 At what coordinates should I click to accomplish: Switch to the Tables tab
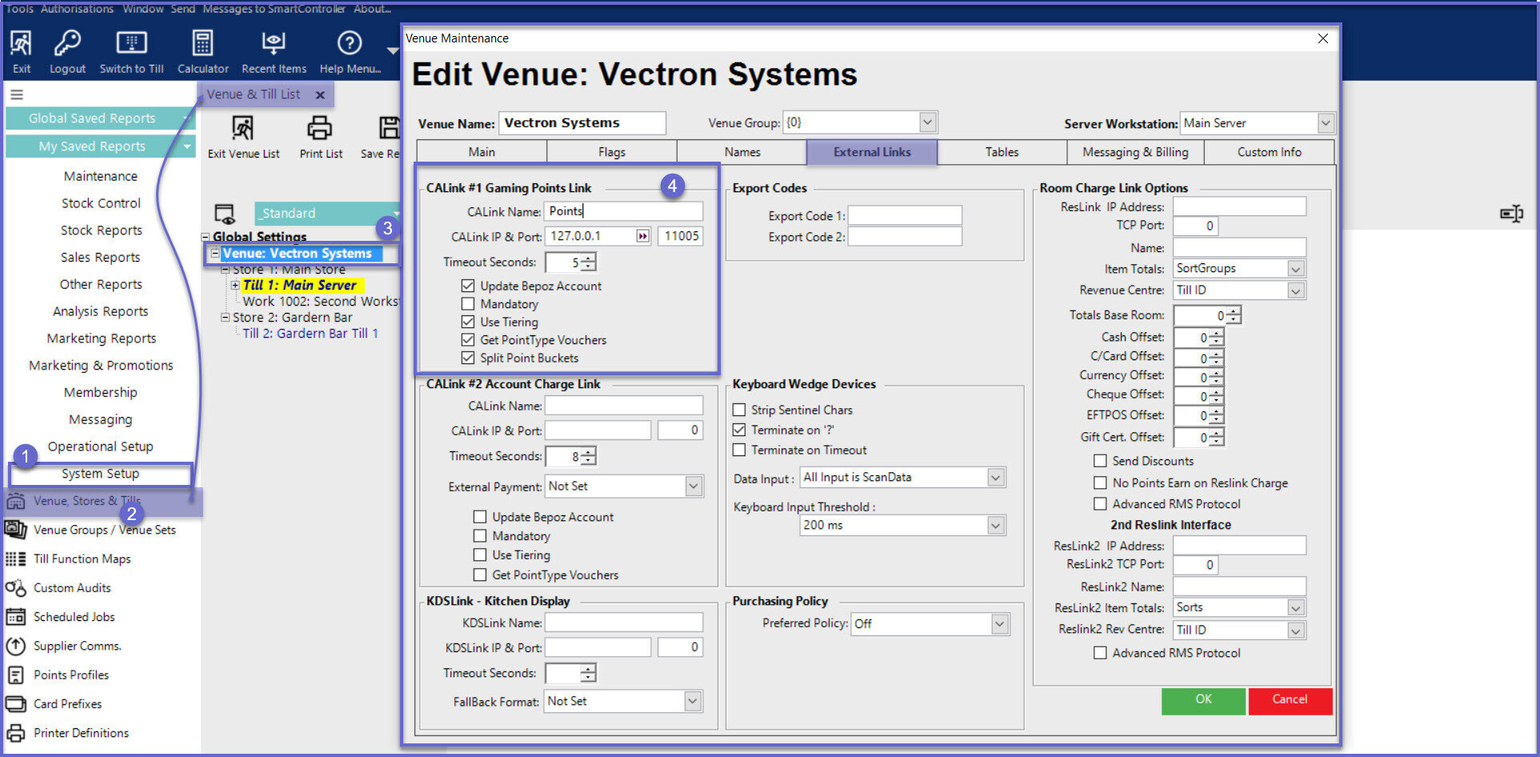tap(1002, 152)
